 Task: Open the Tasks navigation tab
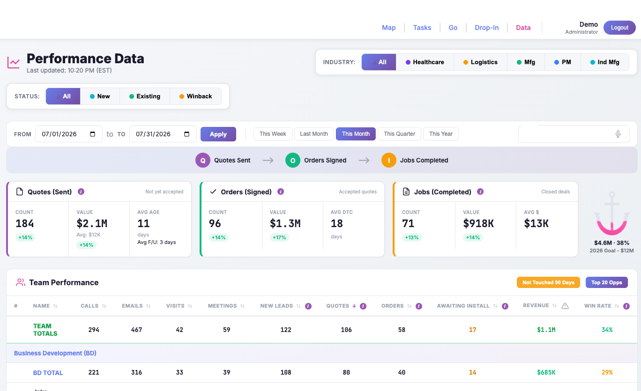pos(422,28)
